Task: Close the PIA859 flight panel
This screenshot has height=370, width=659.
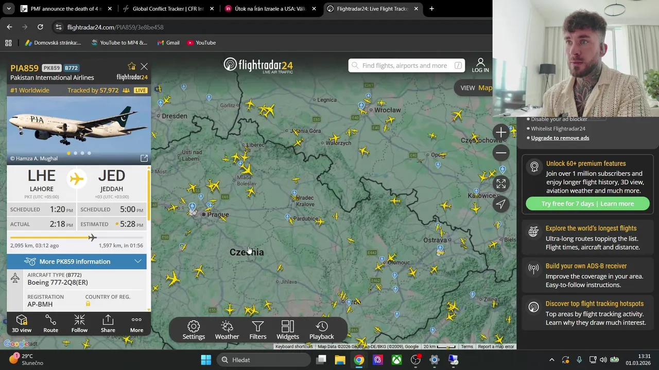Action: pos(144,67)
